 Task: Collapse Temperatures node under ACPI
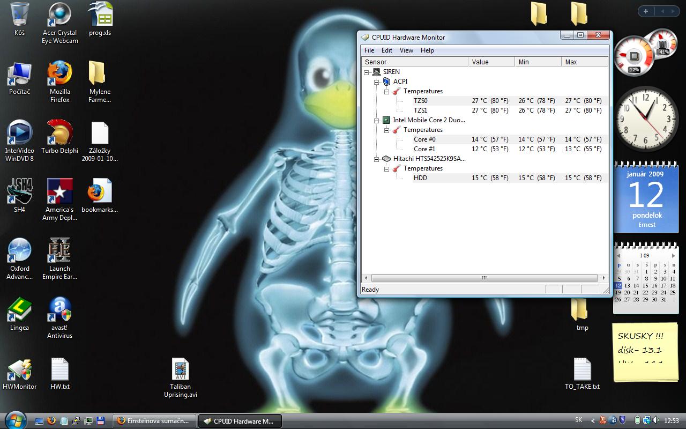[x=386, y=91]
